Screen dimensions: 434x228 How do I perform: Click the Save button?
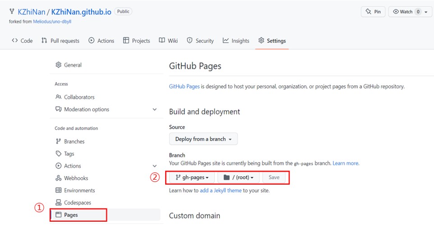(274, 177)
